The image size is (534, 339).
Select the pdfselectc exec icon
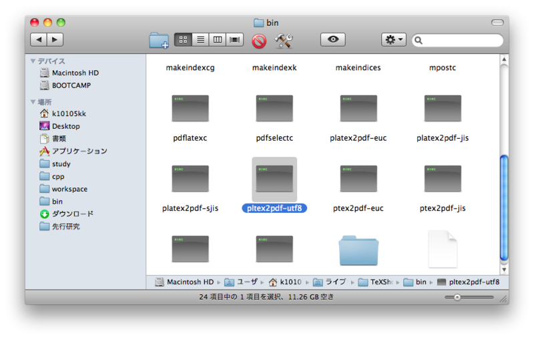[274, 109]
